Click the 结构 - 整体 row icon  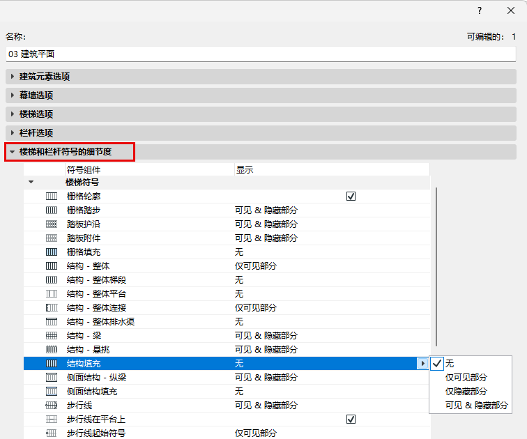click(52, 266)
